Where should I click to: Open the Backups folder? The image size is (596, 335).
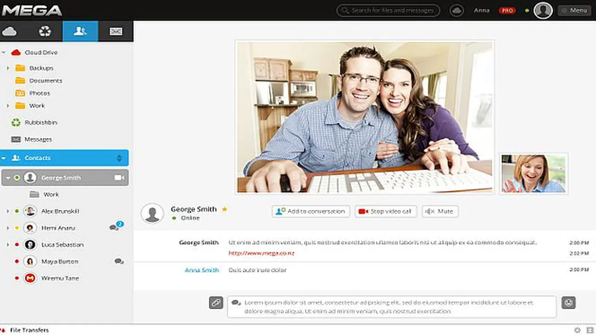click(x=41, y=68)
